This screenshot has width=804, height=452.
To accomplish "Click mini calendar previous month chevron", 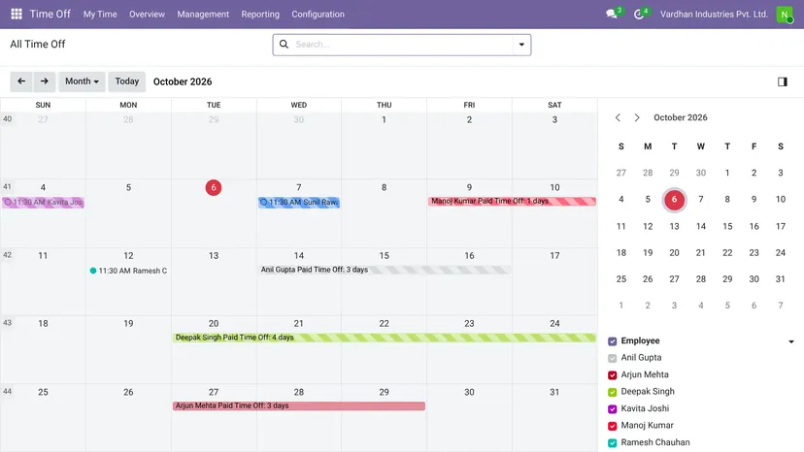I will point(618,117).
